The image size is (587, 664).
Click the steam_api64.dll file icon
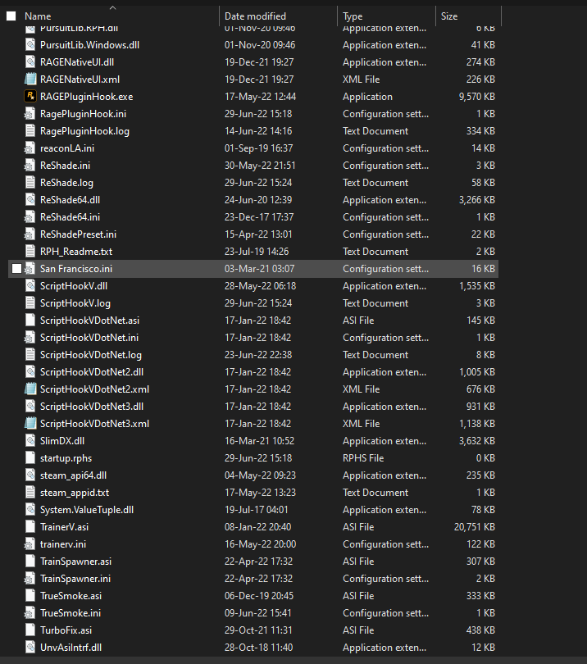click(30, 475)
